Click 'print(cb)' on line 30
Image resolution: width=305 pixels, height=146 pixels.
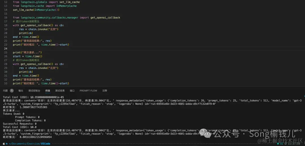click(26, 72)
